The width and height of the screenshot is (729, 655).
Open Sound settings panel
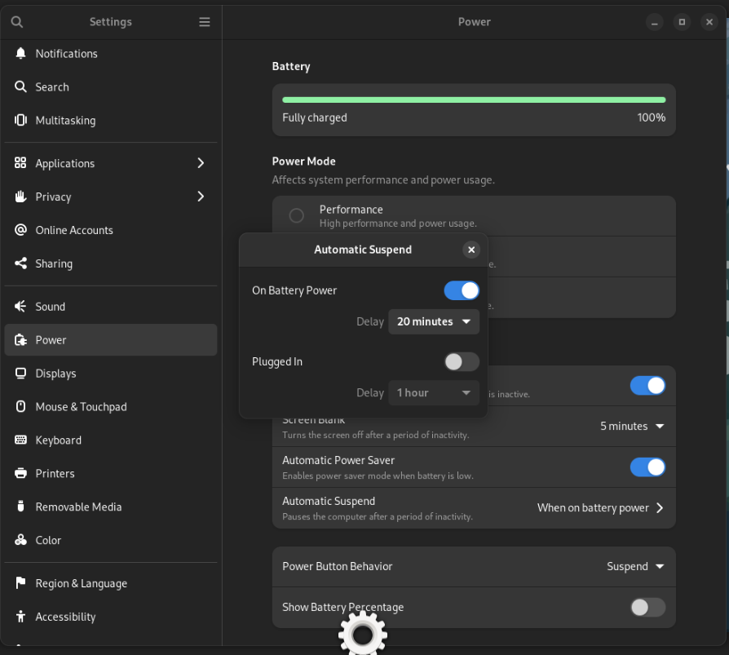pos(111,306)
